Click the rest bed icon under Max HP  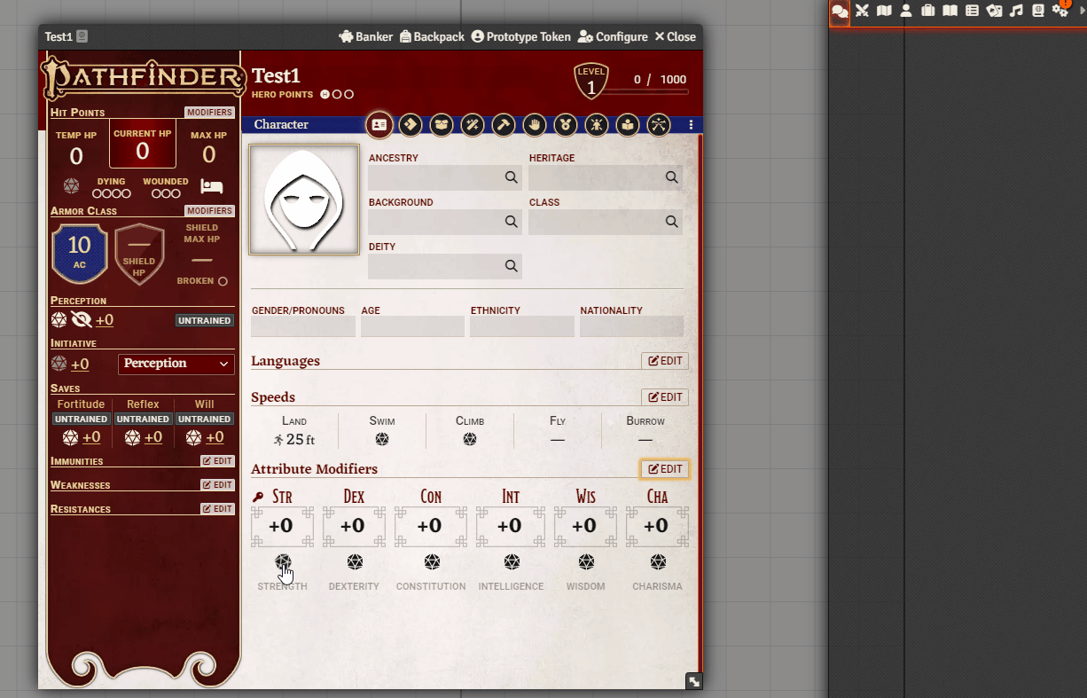(x=211, y=186)
